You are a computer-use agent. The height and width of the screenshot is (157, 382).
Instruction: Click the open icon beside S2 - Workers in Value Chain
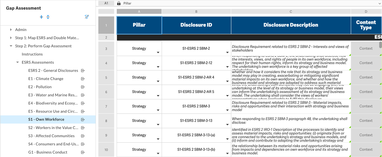click(x=83, y=128)
